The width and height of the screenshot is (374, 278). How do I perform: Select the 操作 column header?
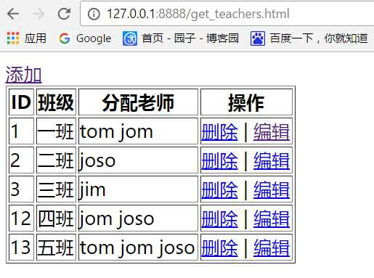coord(246,102)
